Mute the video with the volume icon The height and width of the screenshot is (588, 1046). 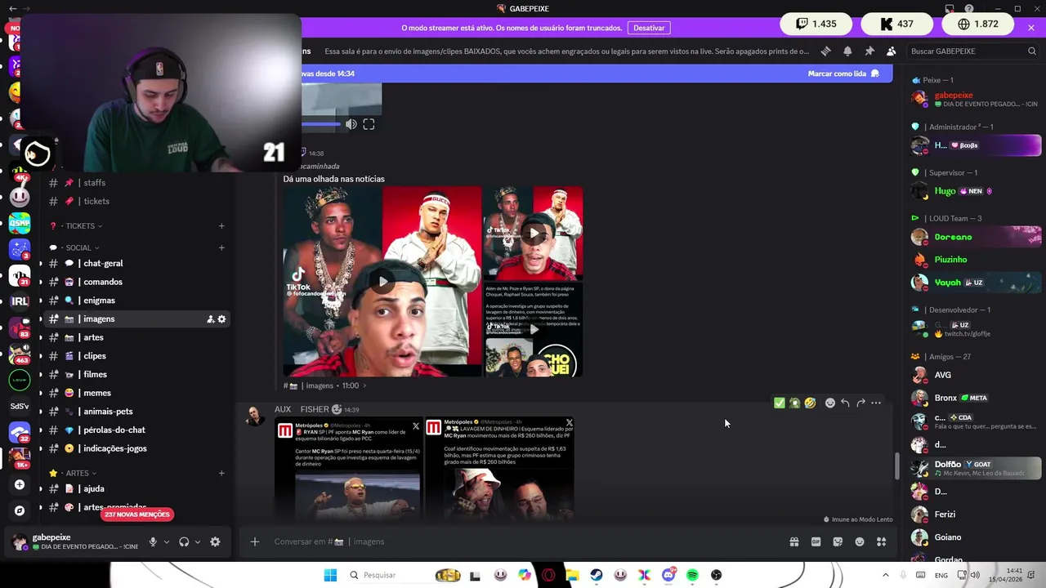(351, 124)
